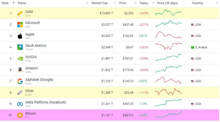Screen dimensions: 220x122
Task: Click the Saudi Aramco logo icon
Action: pyautogui.click(x=20, y=47)
